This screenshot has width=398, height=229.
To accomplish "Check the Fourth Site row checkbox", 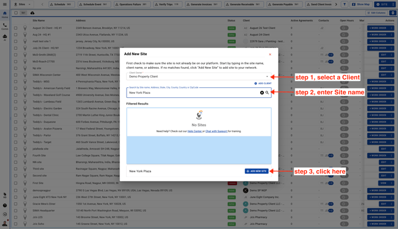I will 15,155.
